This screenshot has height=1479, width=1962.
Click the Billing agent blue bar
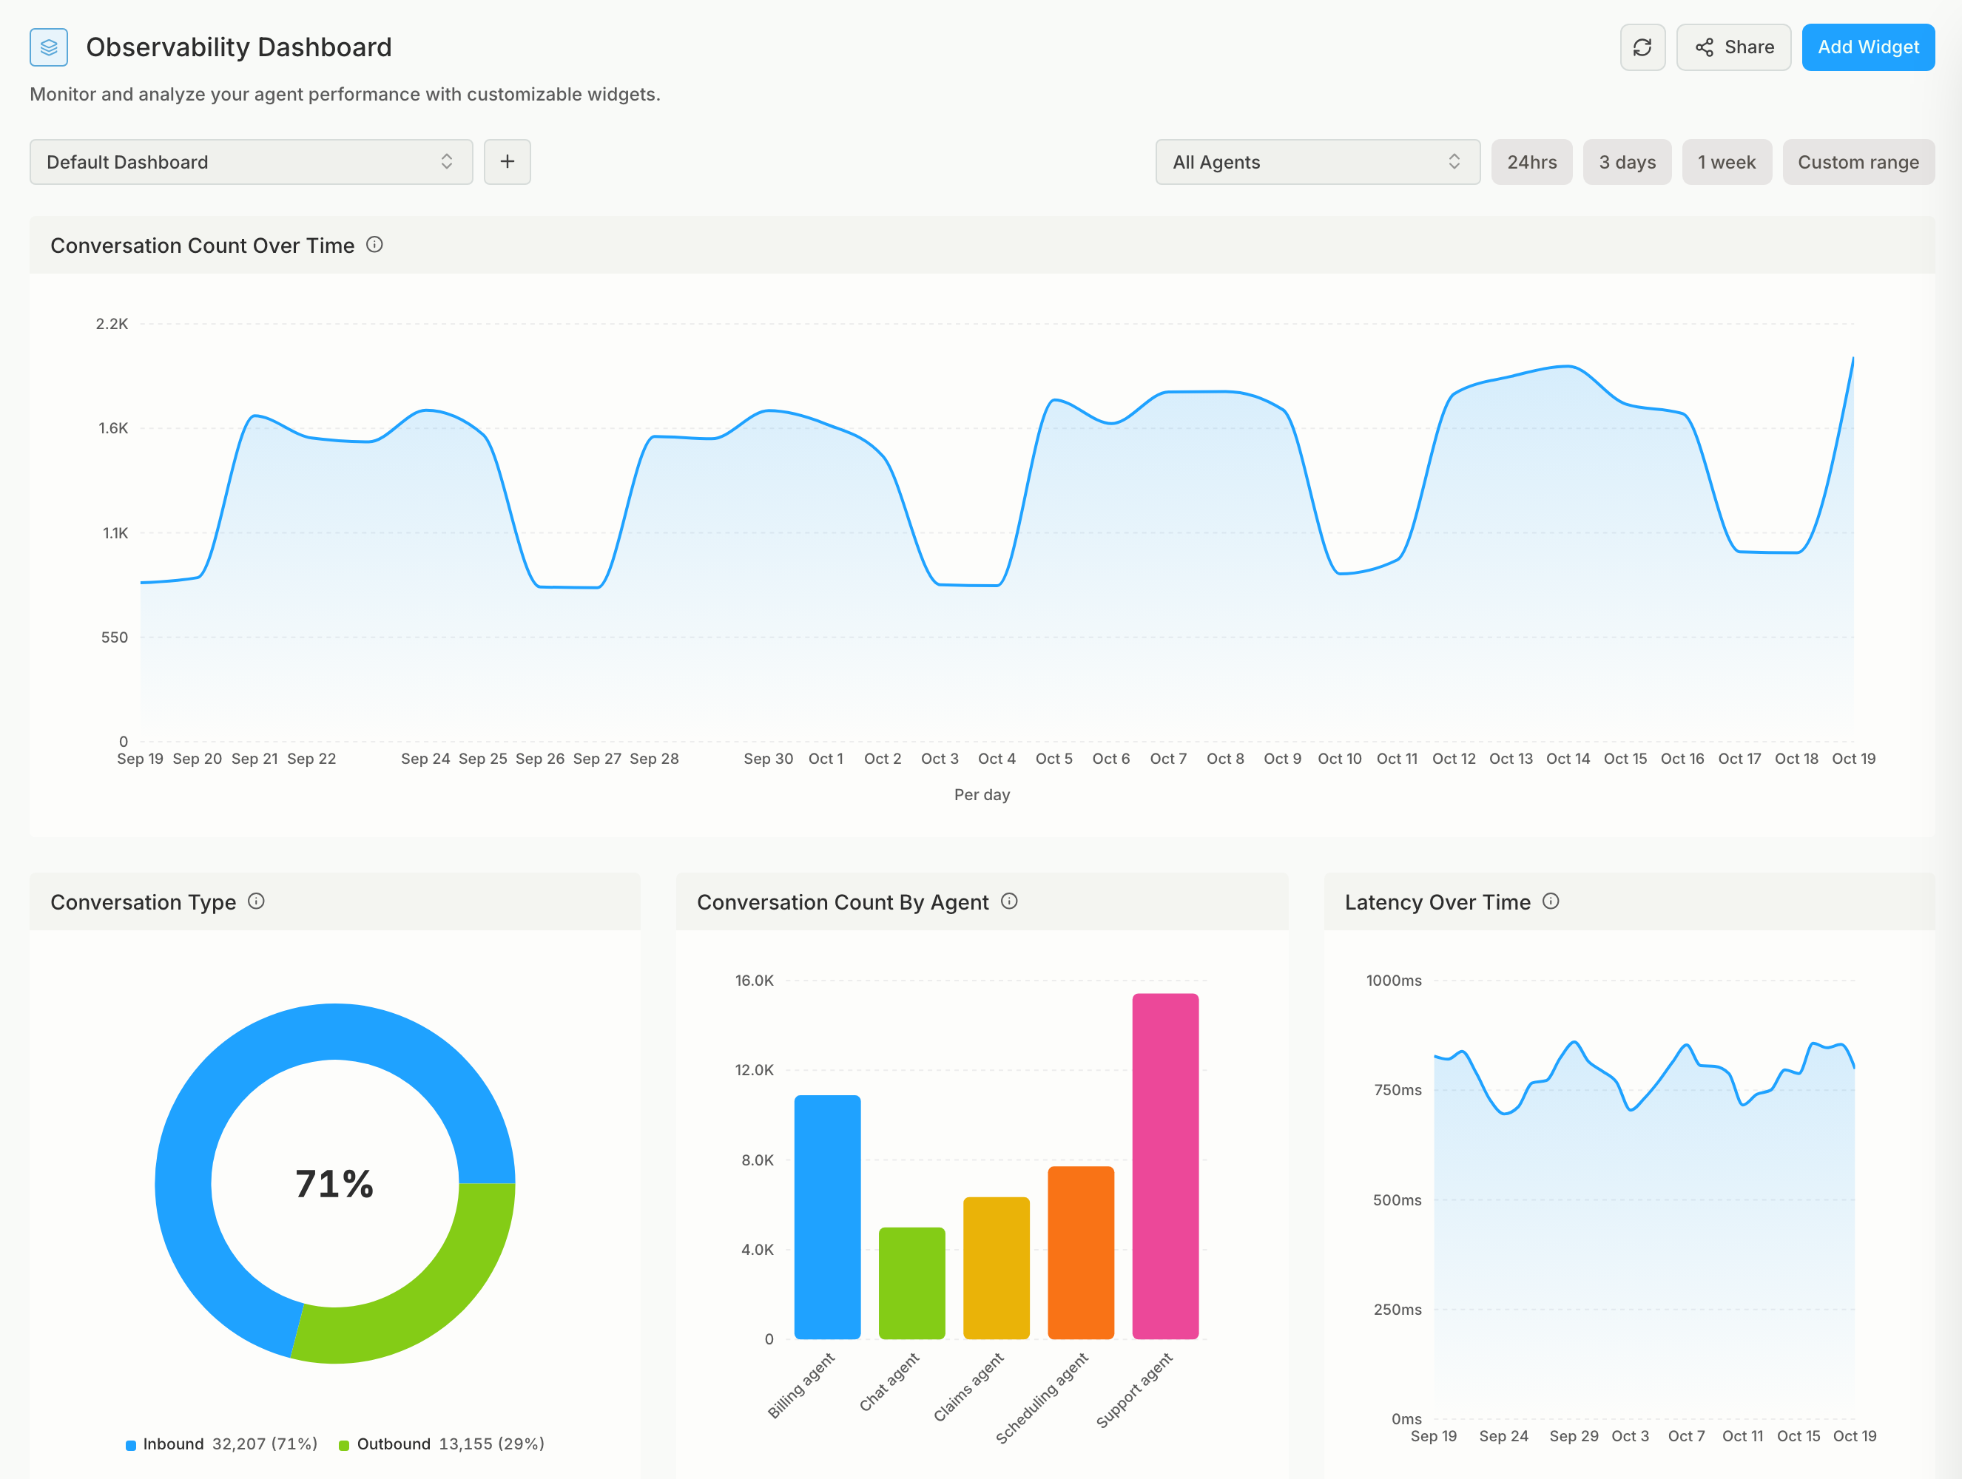click(x=828, y=1216)
